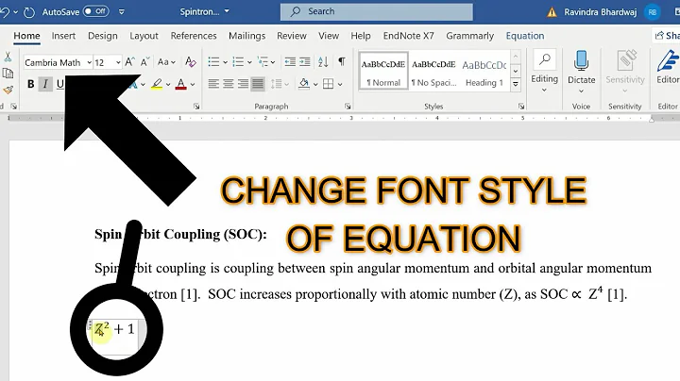Click the Cut scissors icon
Viewport: 680px width, 381px height.
click(x=8, y=57)
